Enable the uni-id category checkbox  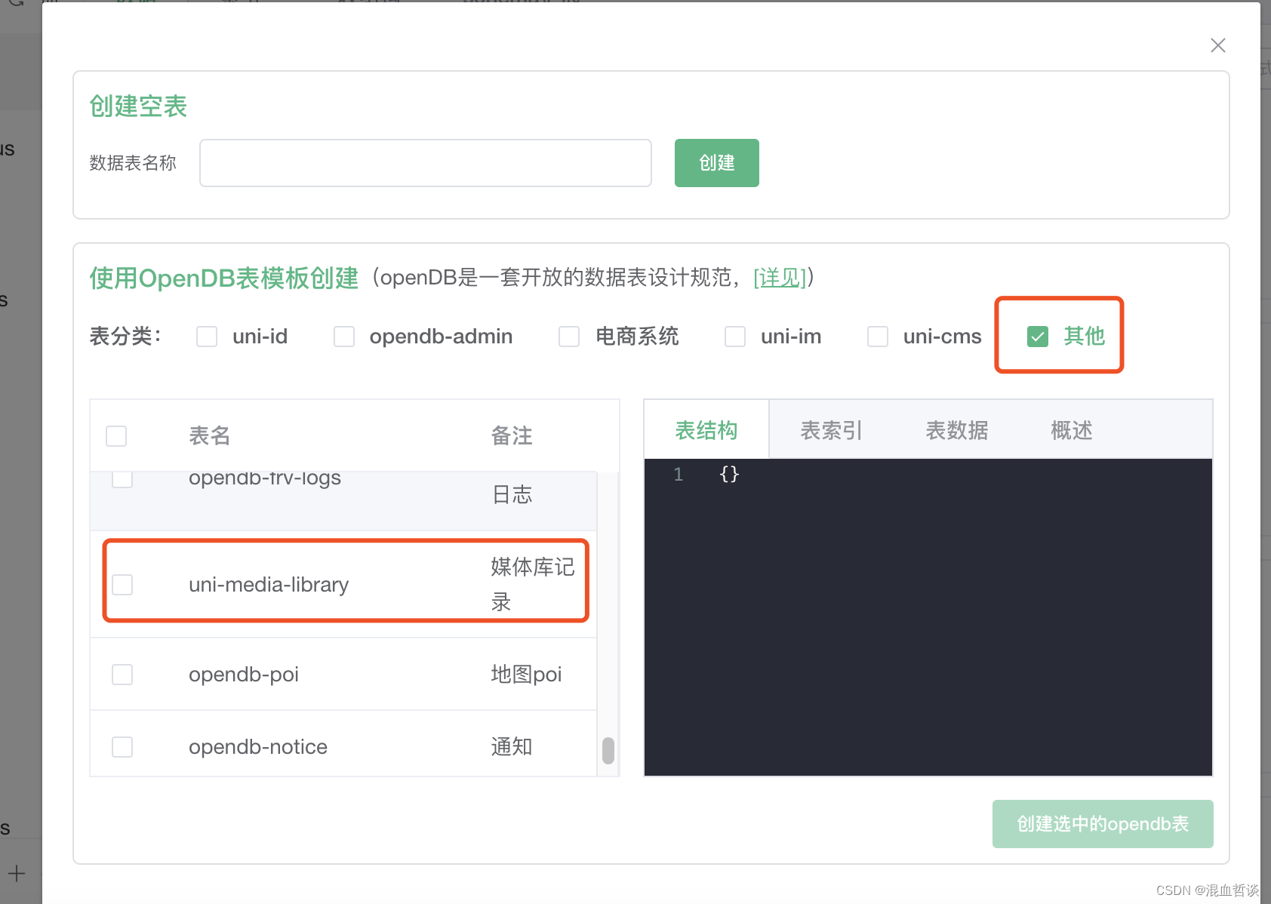(207, 337)
